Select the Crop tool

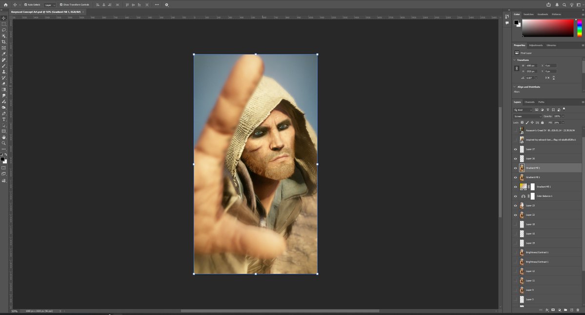pyautogui.click(x=3, y=42)
